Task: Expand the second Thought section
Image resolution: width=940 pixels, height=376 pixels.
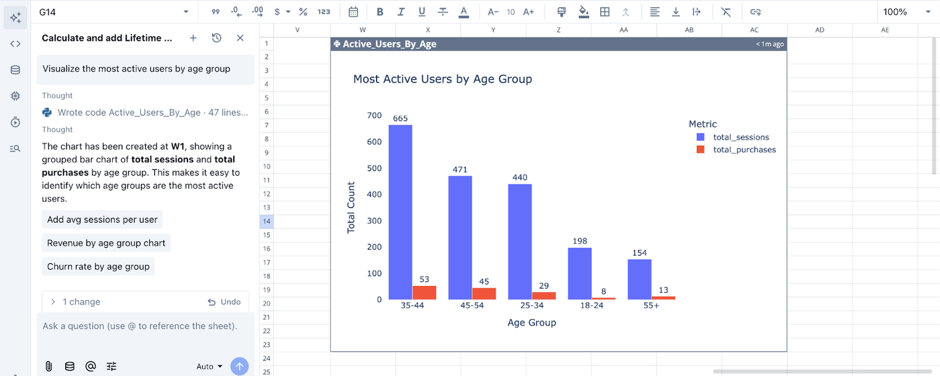Action: click(x=57, y=130)
